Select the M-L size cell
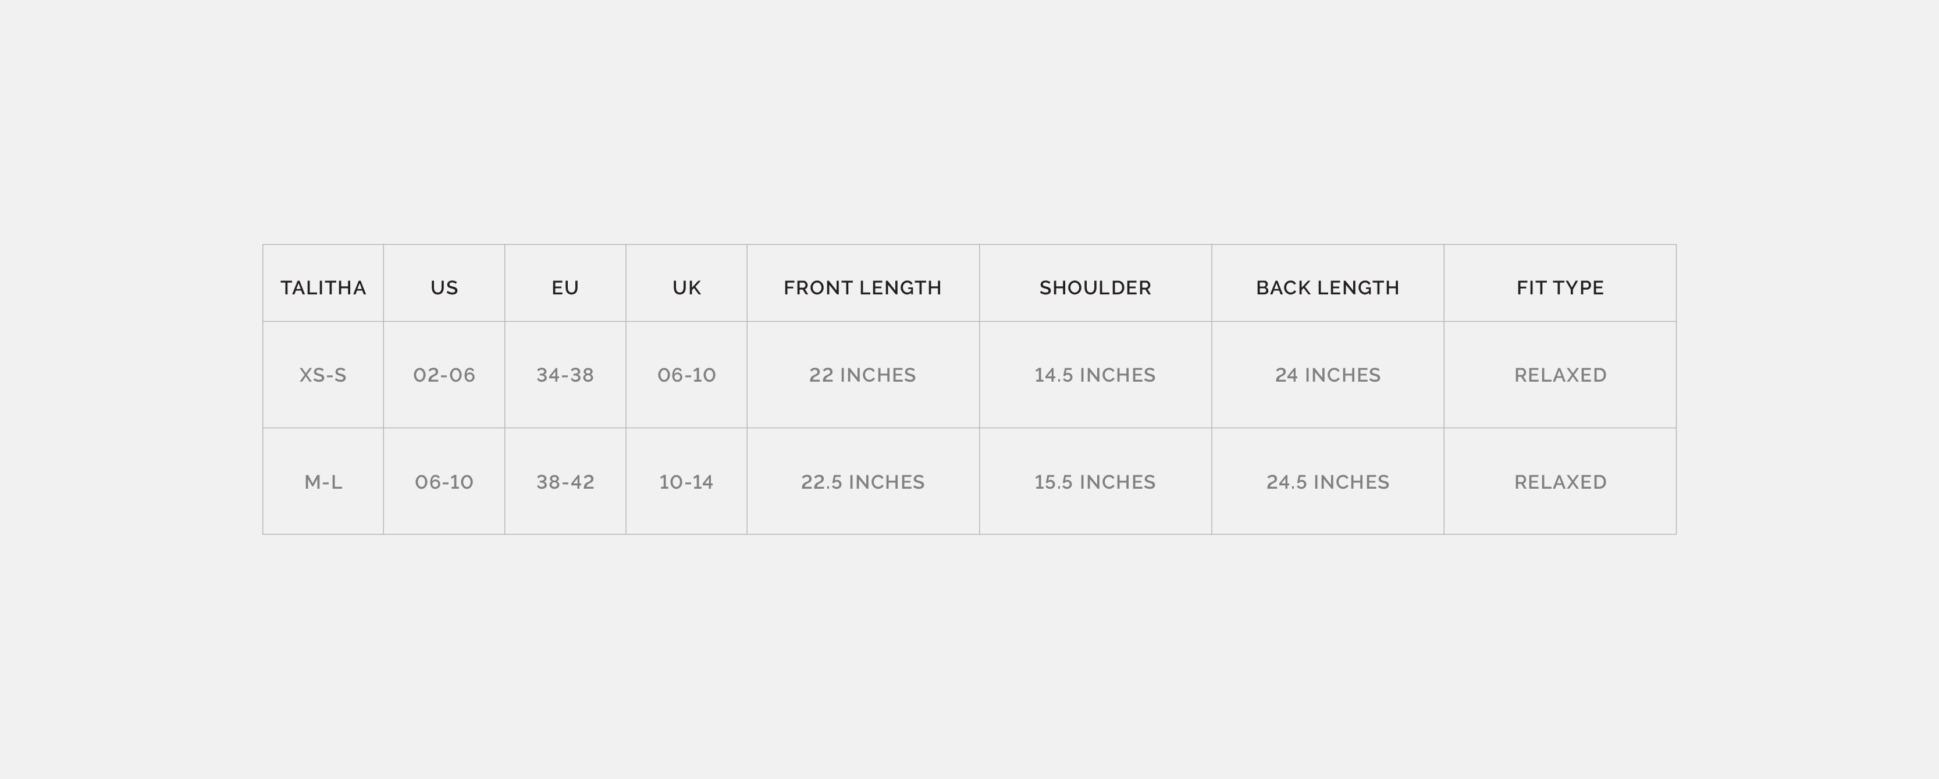Screen dimensions: 1939x779 pos(323,482)
